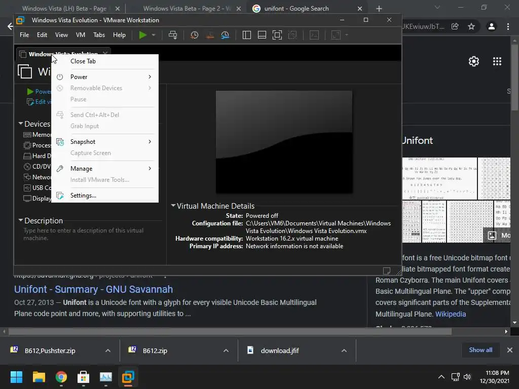Collapse the Devices section triangle
The image size is (519, 389).
coord(21,124)
